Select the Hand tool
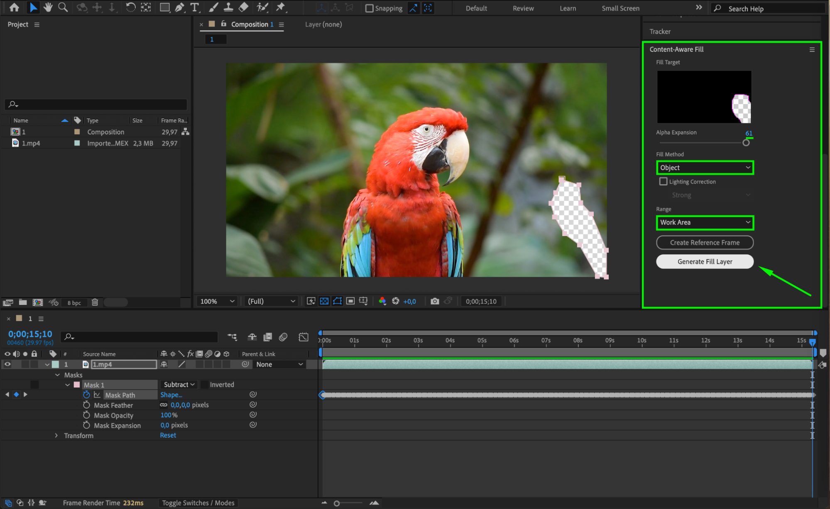 (x=48, y=7)
